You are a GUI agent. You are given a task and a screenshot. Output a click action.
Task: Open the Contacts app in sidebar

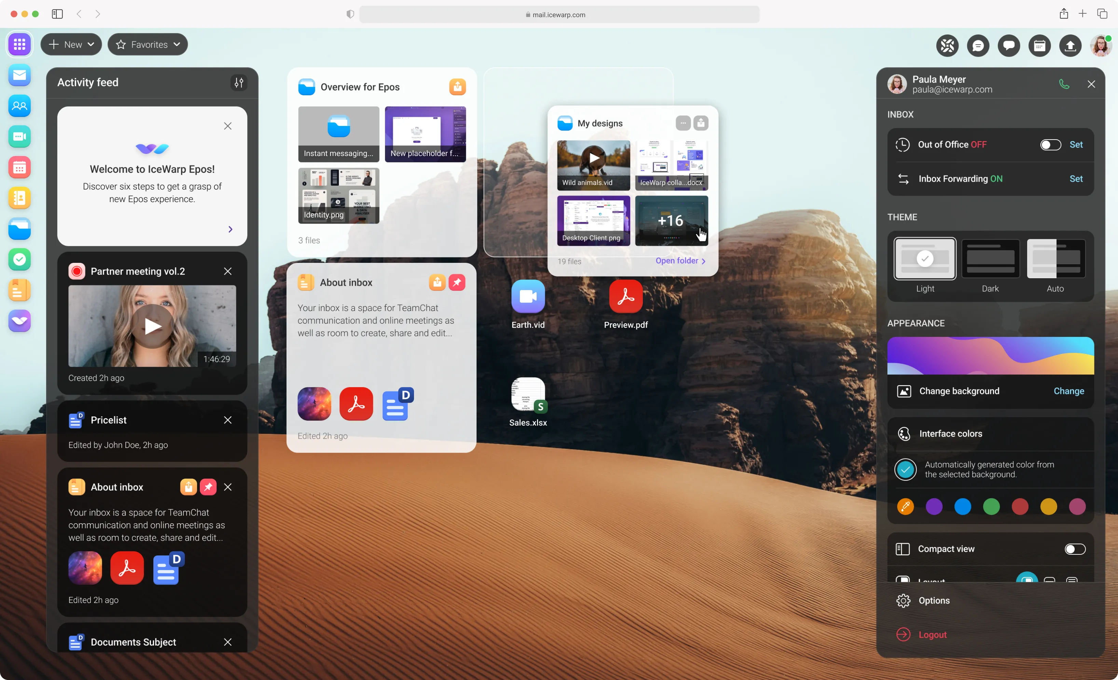(x=19, y=106)
